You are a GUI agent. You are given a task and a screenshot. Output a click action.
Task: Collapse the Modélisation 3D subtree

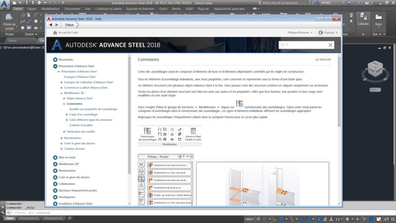[x=61, y=93]
